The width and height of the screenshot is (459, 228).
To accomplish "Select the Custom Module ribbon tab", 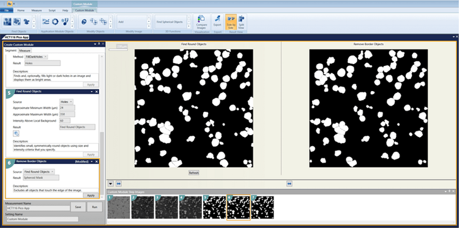I will coord(84,10).
